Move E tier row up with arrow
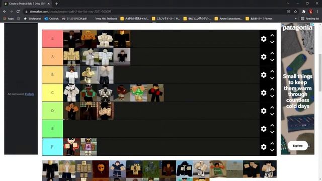This screenshot has width=322, height=181. point(272,125)
